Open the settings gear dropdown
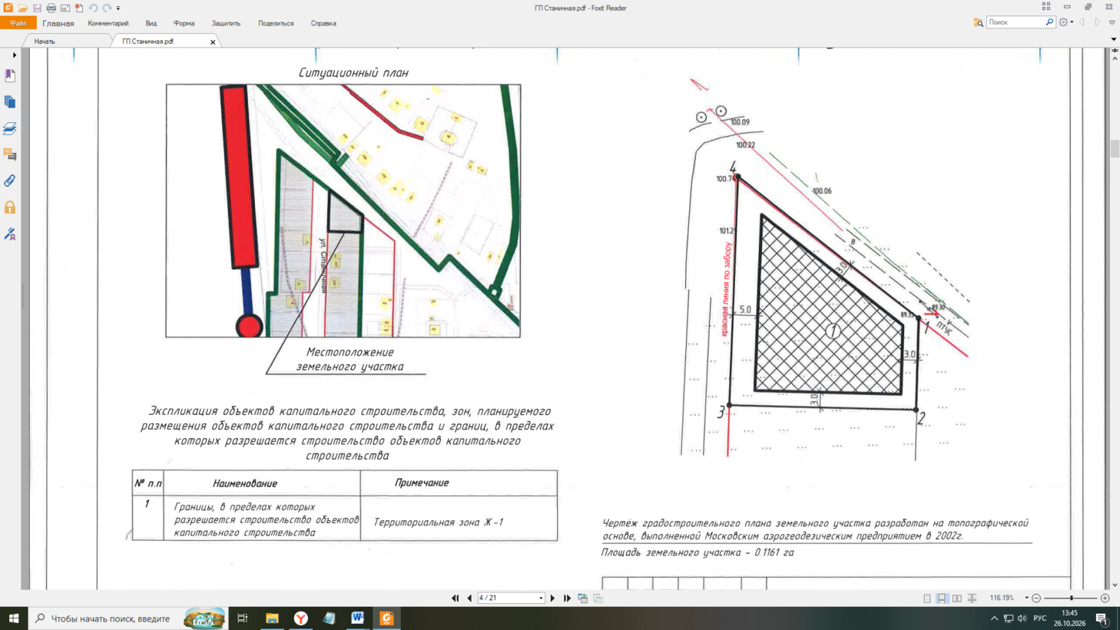This screenshot has width=1120, height=630. [x=1066, y=22]
